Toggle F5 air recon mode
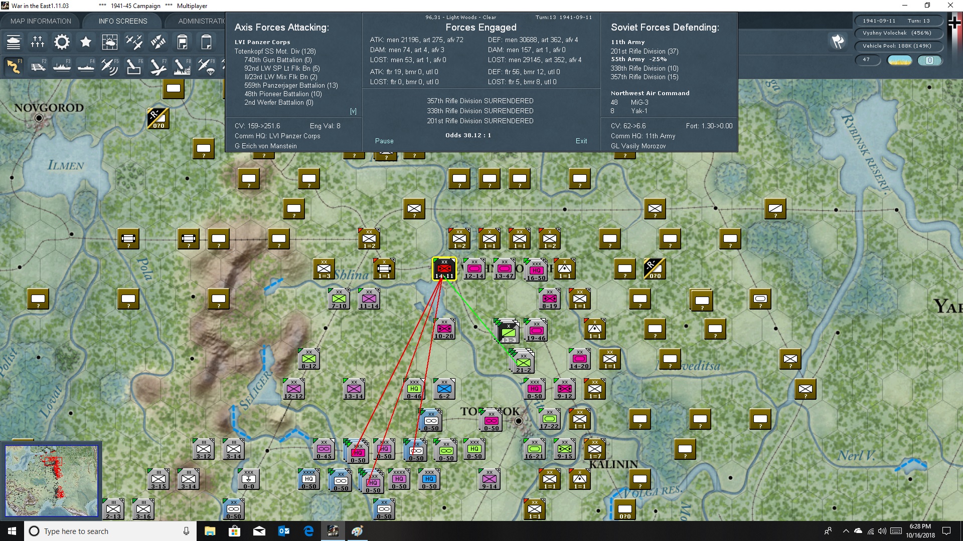The height and width of the screenshot is (541, 963). tap(109, 66)
